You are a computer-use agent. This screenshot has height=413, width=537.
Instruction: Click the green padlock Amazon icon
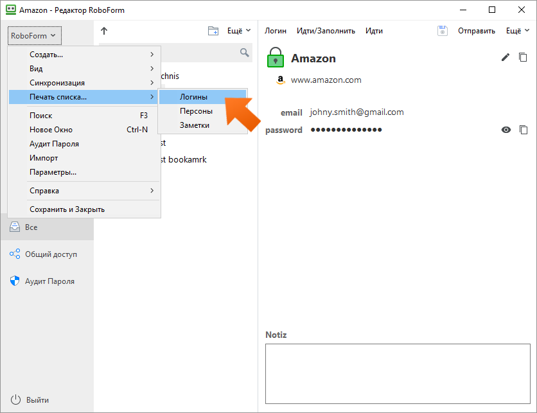(276, 57)
